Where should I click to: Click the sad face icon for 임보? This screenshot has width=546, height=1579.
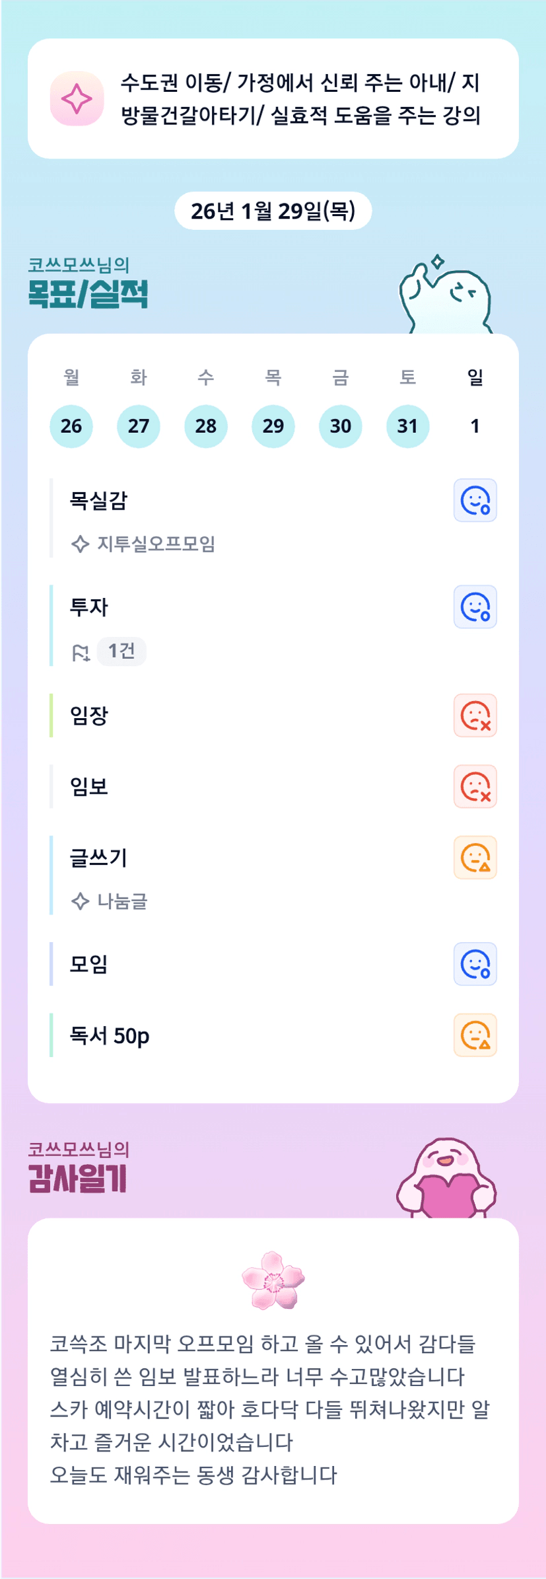475,787
